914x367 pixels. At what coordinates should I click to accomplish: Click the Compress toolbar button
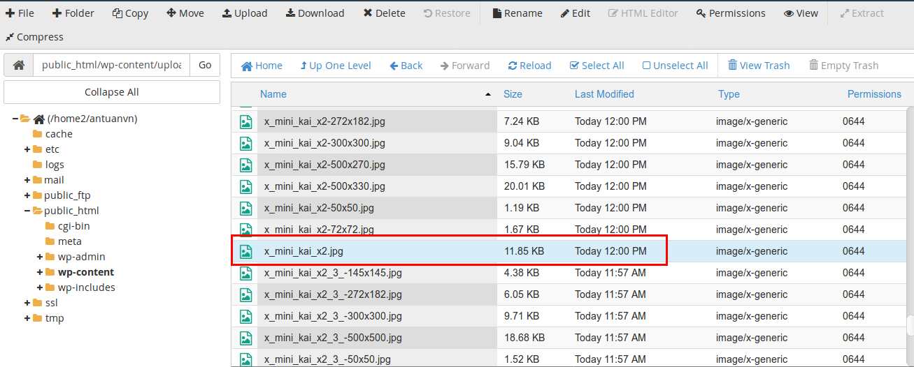click(34, 37)
